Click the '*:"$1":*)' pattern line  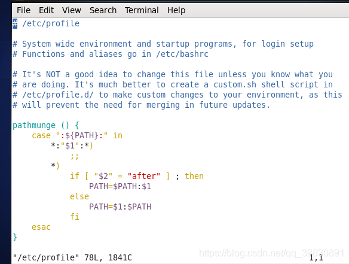[72, 146]
